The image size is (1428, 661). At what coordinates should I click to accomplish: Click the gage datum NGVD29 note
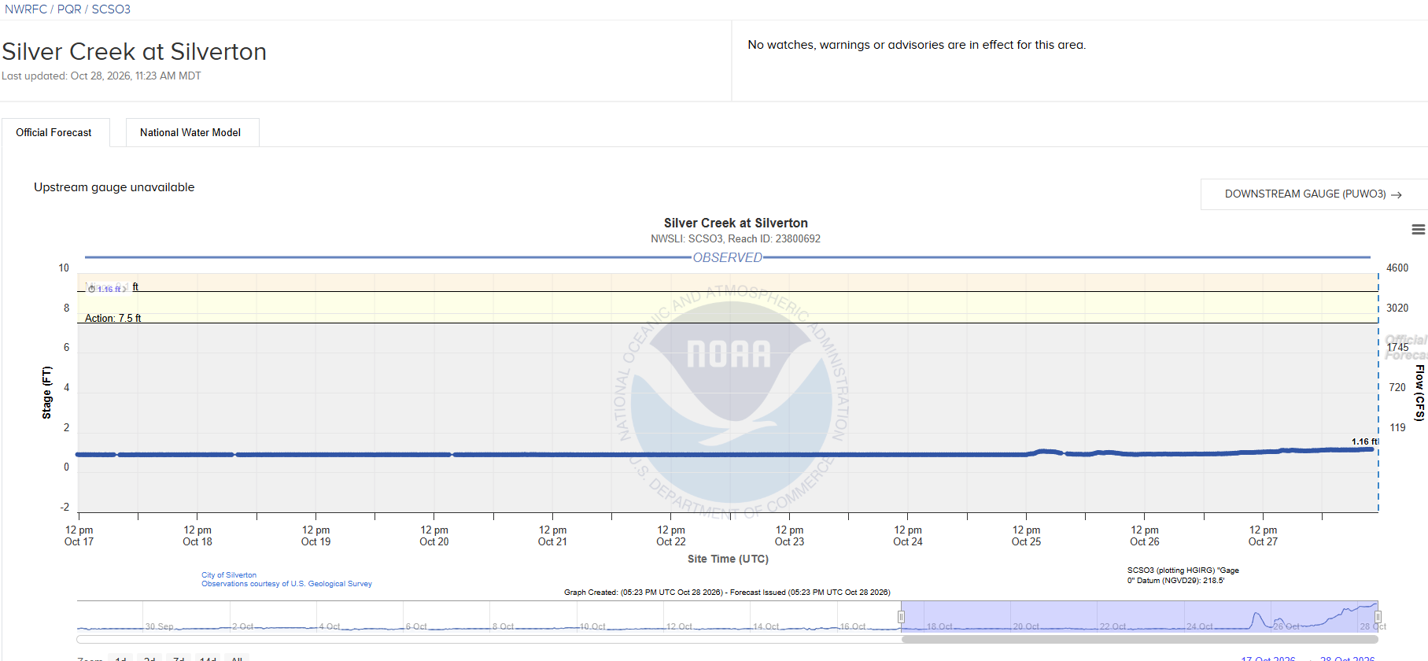pos(1183,575)
